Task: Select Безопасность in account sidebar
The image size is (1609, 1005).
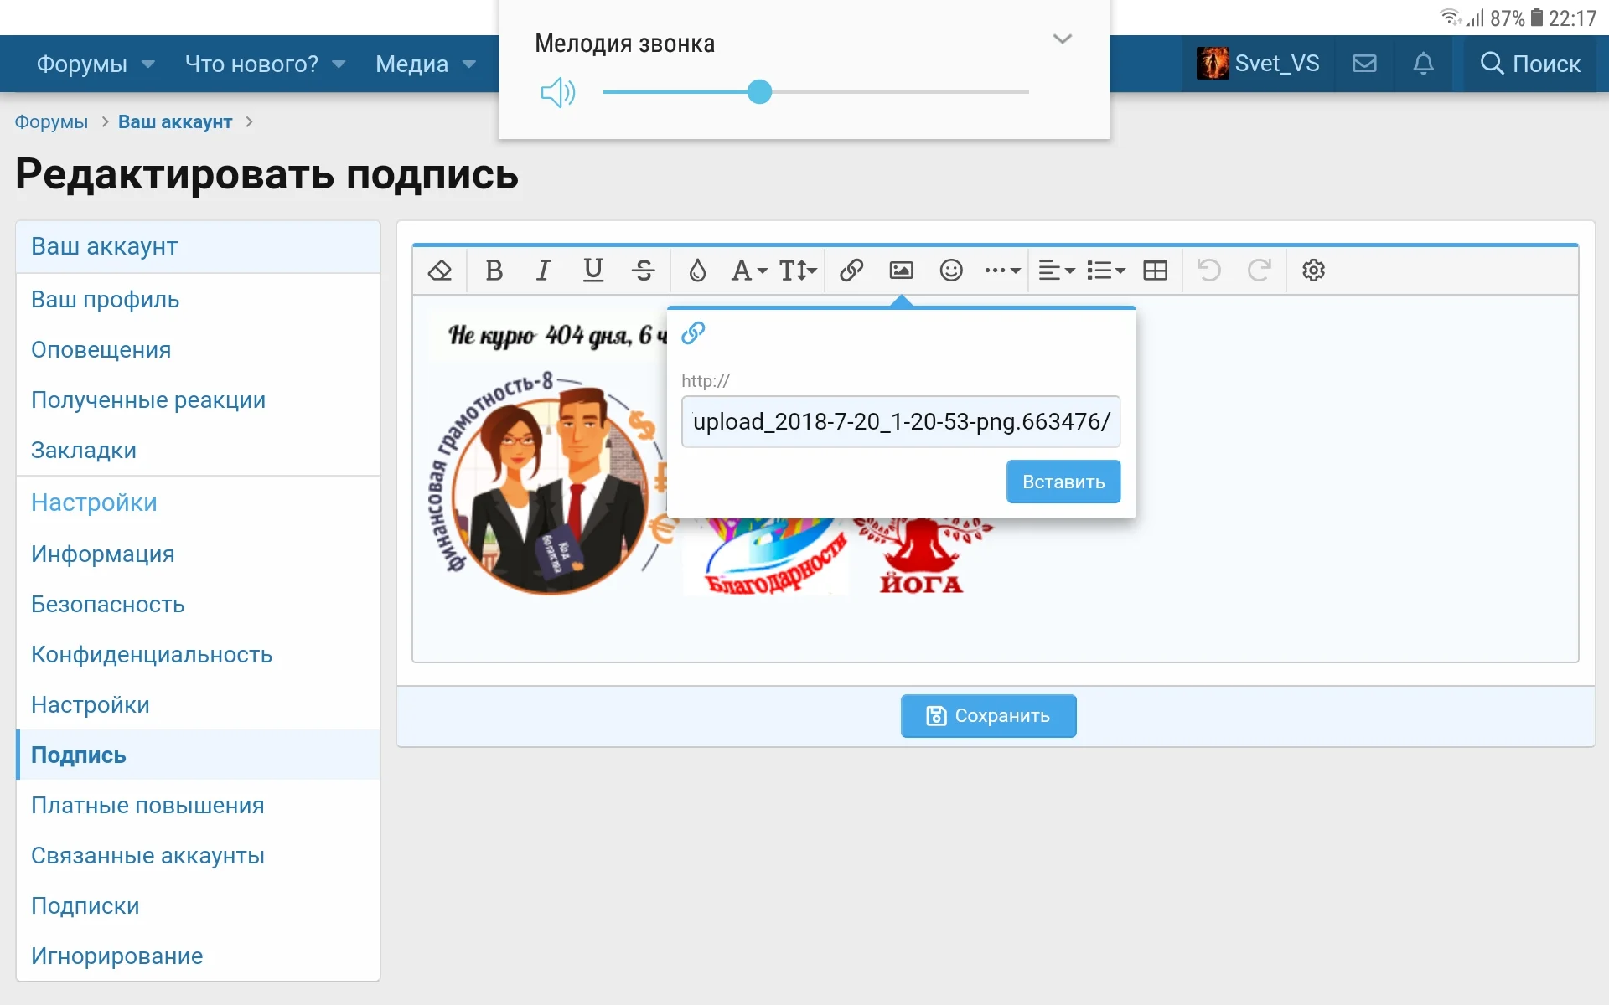Action: 108,605
